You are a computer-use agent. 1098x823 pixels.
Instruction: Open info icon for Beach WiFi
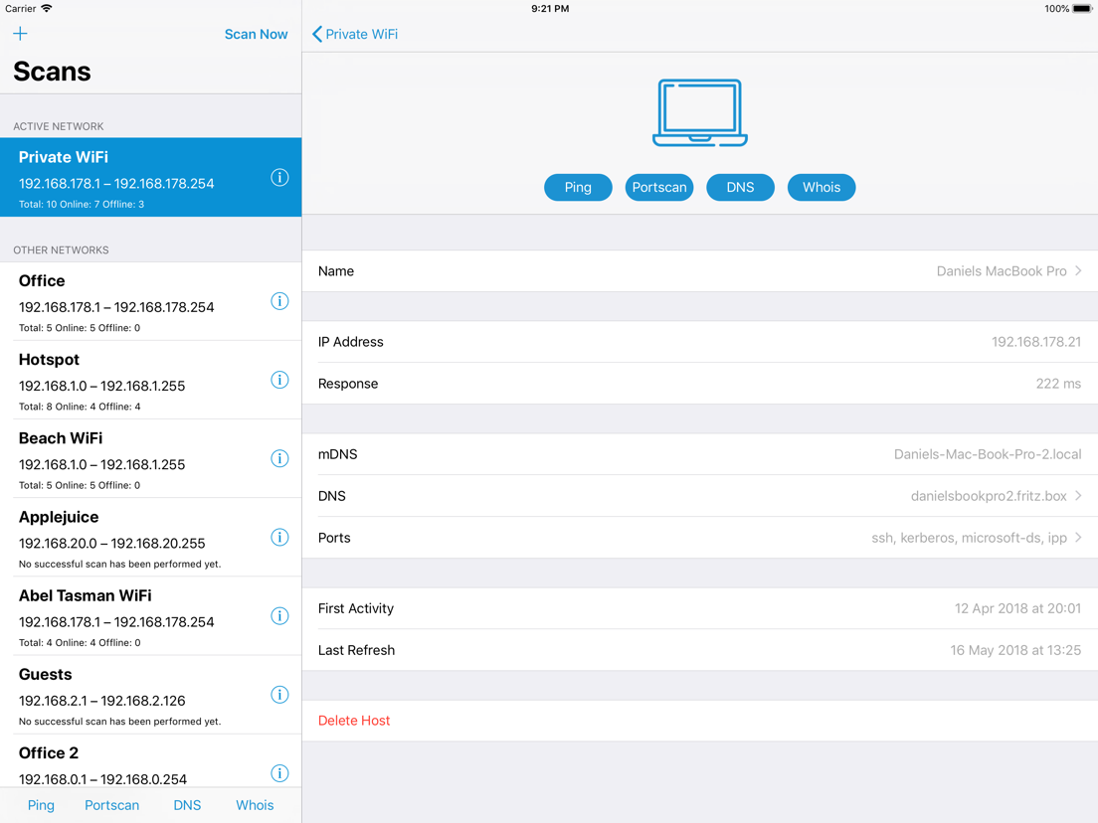point(279,459)
